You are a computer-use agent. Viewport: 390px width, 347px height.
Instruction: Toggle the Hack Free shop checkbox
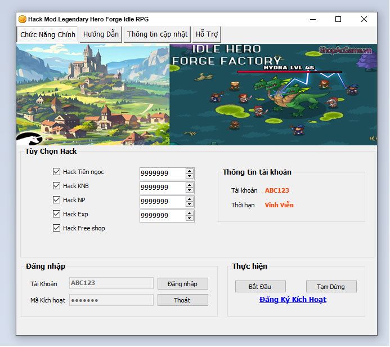pyautogui.click(x=56, y=228)
